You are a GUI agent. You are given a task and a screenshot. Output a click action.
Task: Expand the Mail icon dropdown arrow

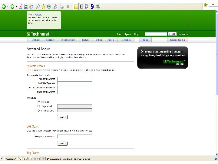(58, 6)
